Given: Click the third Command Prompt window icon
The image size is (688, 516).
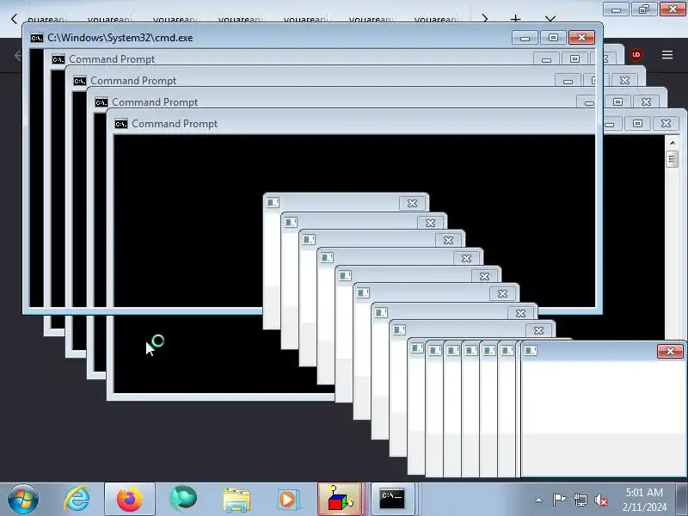Looking at the screenshot, I should click(101, 102).
